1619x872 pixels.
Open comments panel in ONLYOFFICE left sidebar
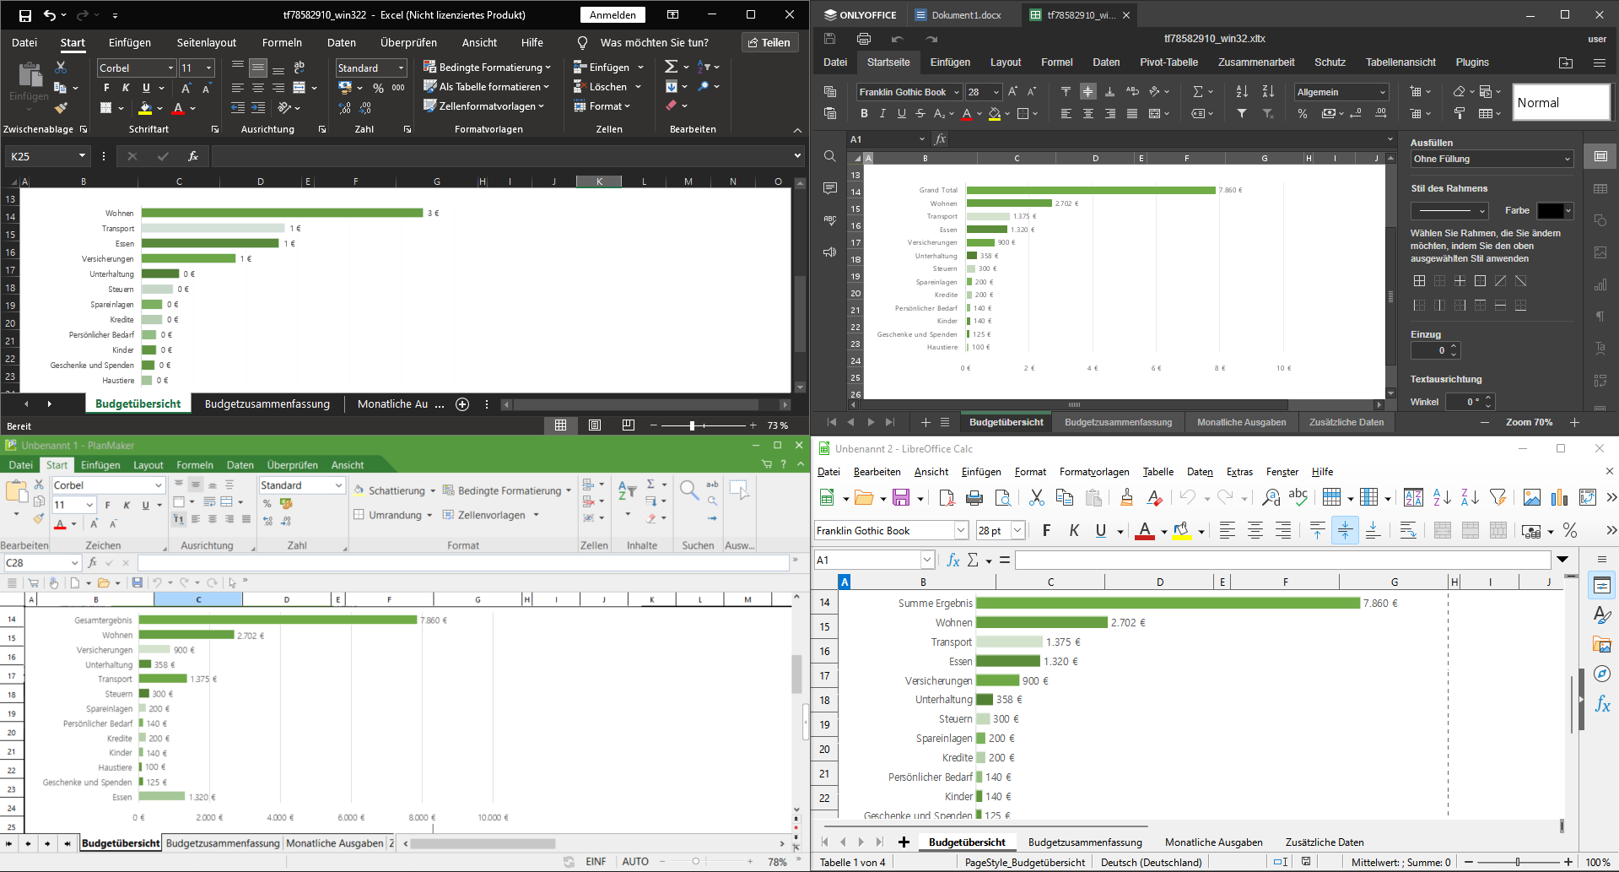(829, 187)
